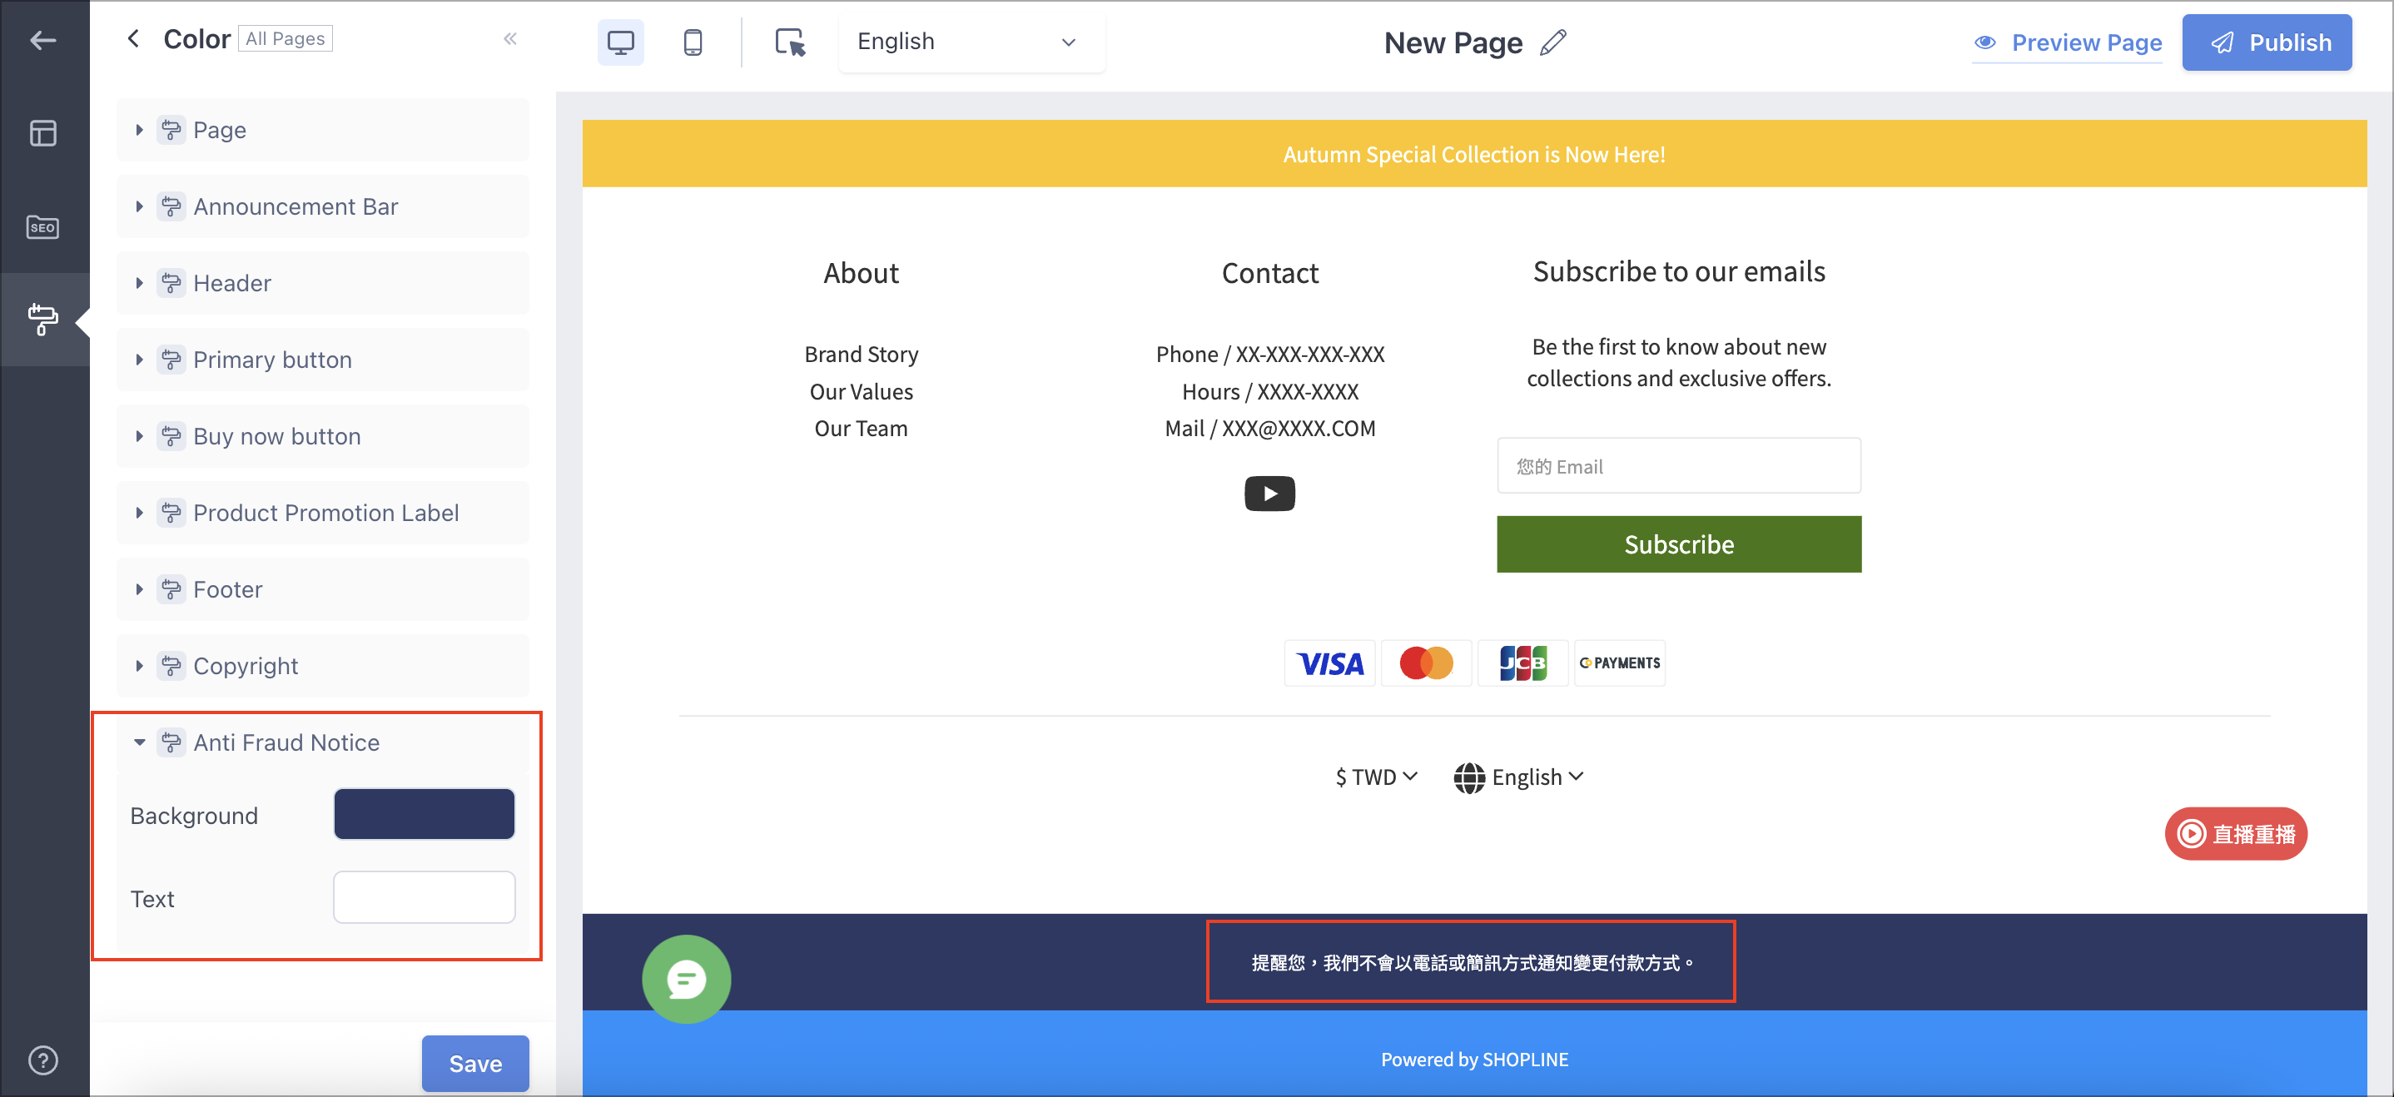2394x1097 pixels.
Task: Select the paint roller design icon
Action: 42,319
